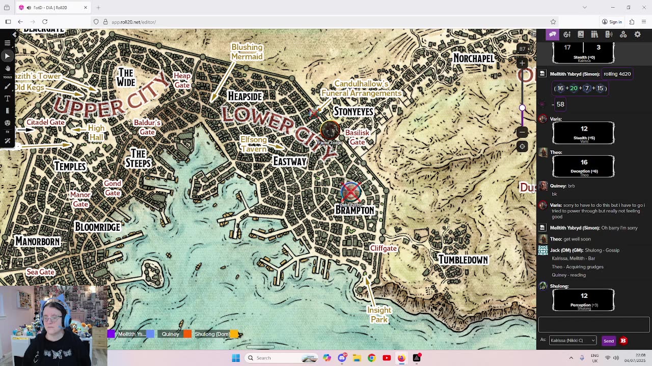Screen dimensions: 652x366
Task: Open Chrome from the taskbar
Action: tap(371, 358)
